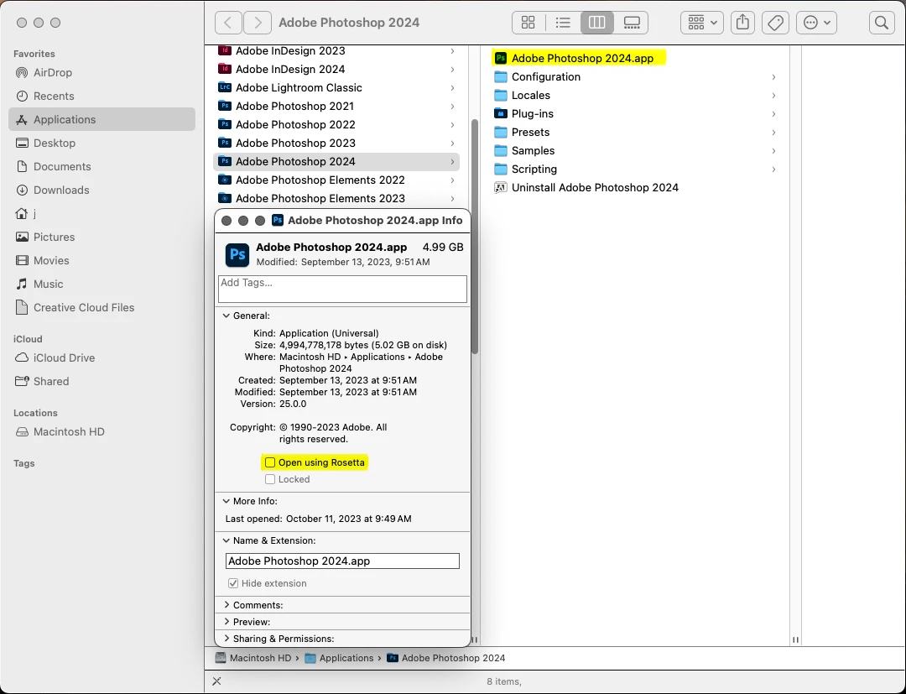
Task: Click the applications column scrollbar
Action: pos(475,236)
